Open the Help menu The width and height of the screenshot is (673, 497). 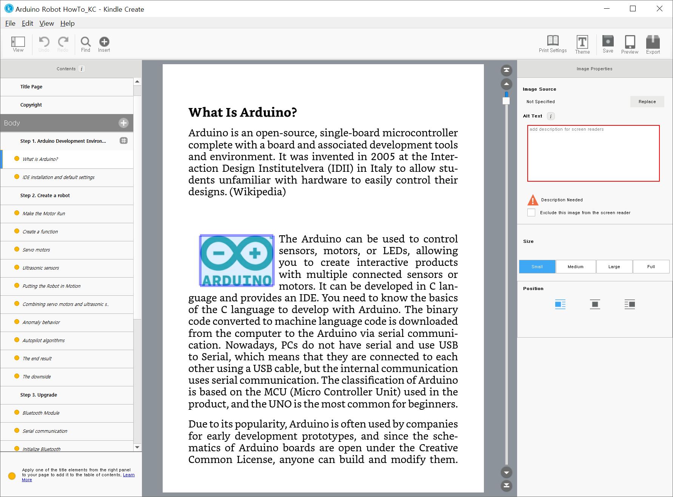click(68, 23)
